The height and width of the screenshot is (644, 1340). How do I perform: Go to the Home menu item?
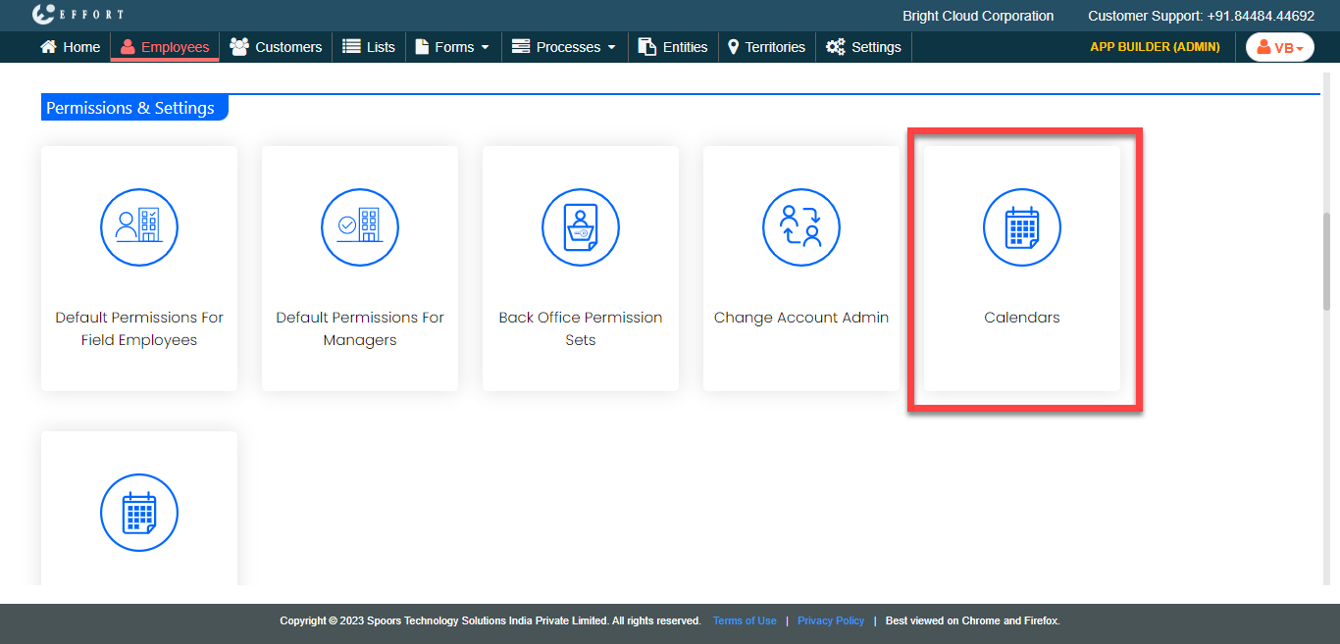click(71, 47)
